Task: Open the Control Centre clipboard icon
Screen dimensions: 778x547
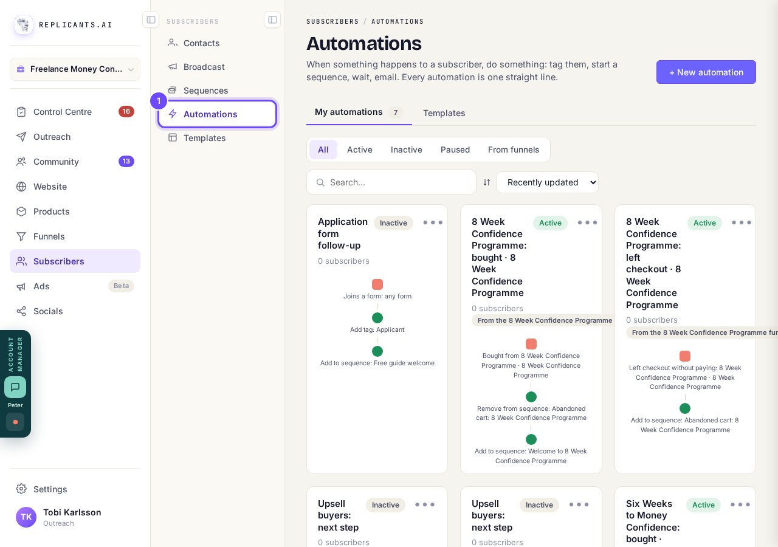Action: click(x=21, y=112)
